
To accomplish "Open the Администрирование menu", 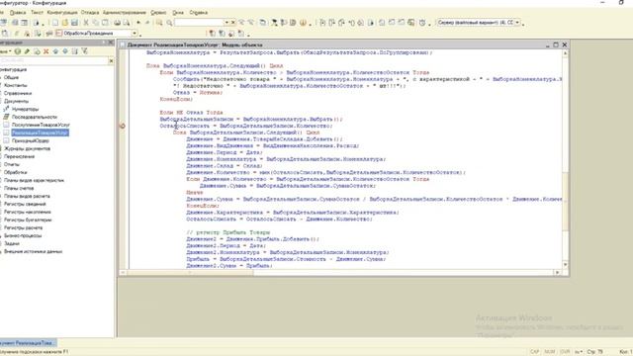I will pos(125,13).
